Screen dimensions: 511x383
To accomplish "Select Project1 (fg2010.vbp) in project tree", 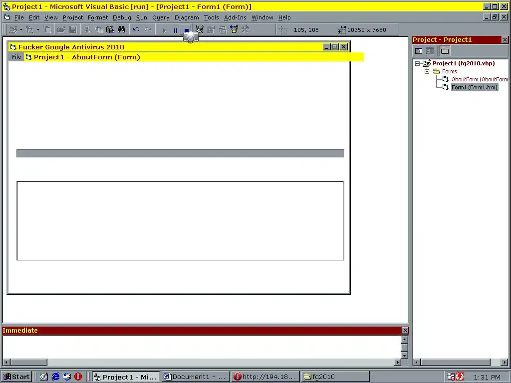I will tap(464, 63).
